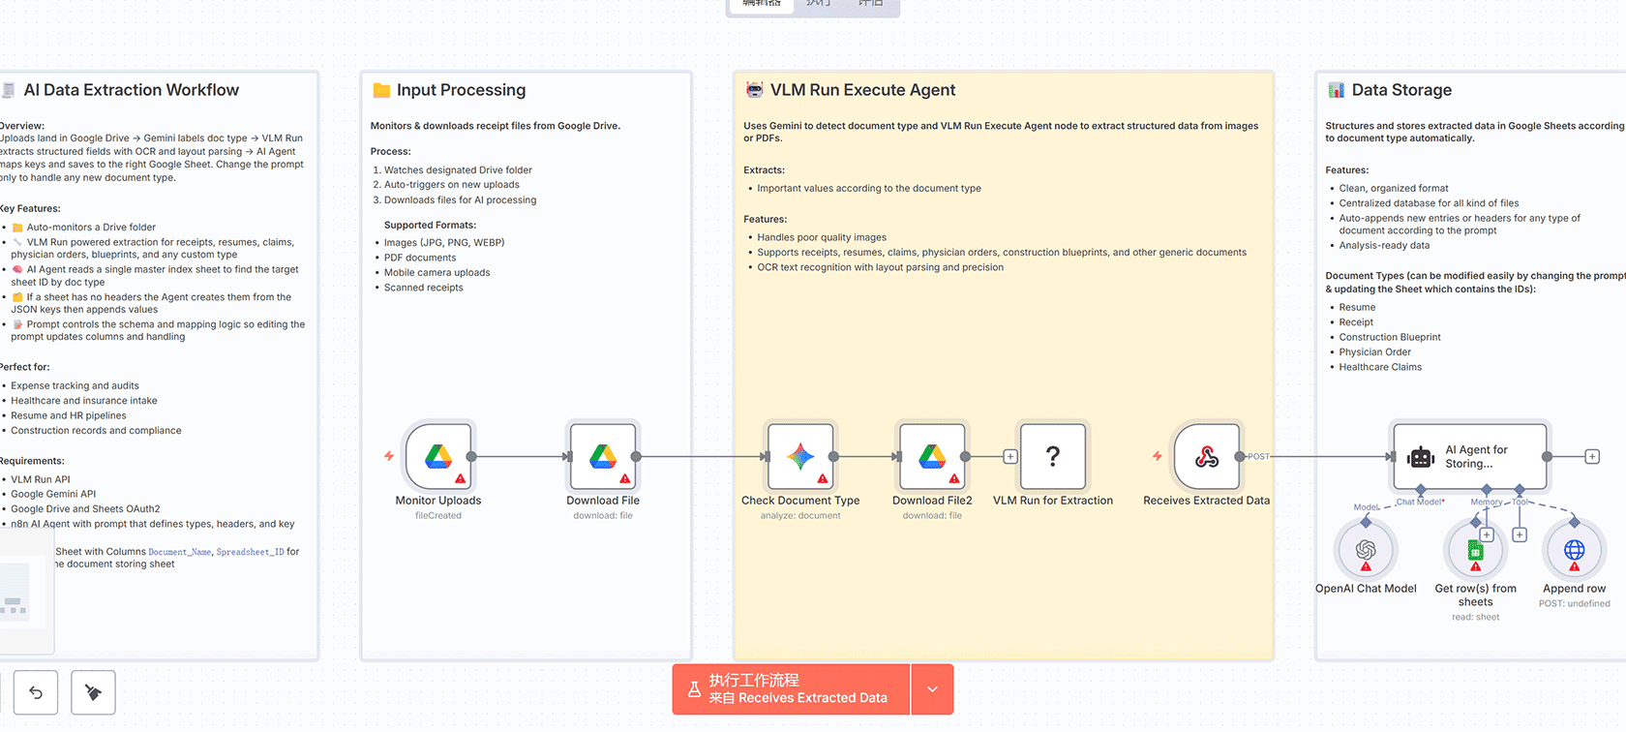This screenshot has height=732, width=1626.
Task: Select the Append row HTTP node
Action: click(x=1574, y=550)
